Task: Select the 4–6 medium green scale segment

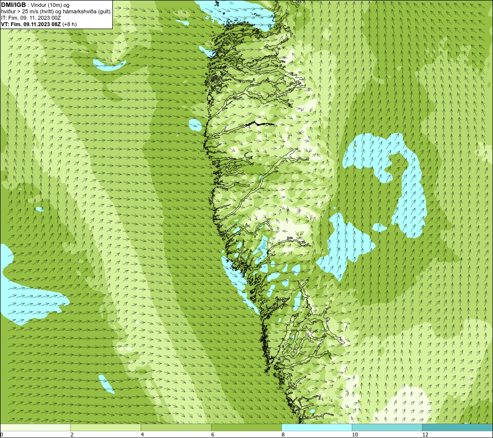Action: pyautogui.click(x=176, y=427)
